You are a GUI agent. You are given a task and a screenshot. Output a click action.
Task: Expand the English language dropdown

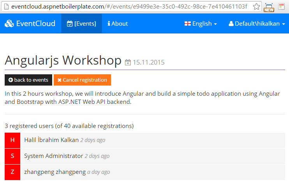tap(201, 24)
